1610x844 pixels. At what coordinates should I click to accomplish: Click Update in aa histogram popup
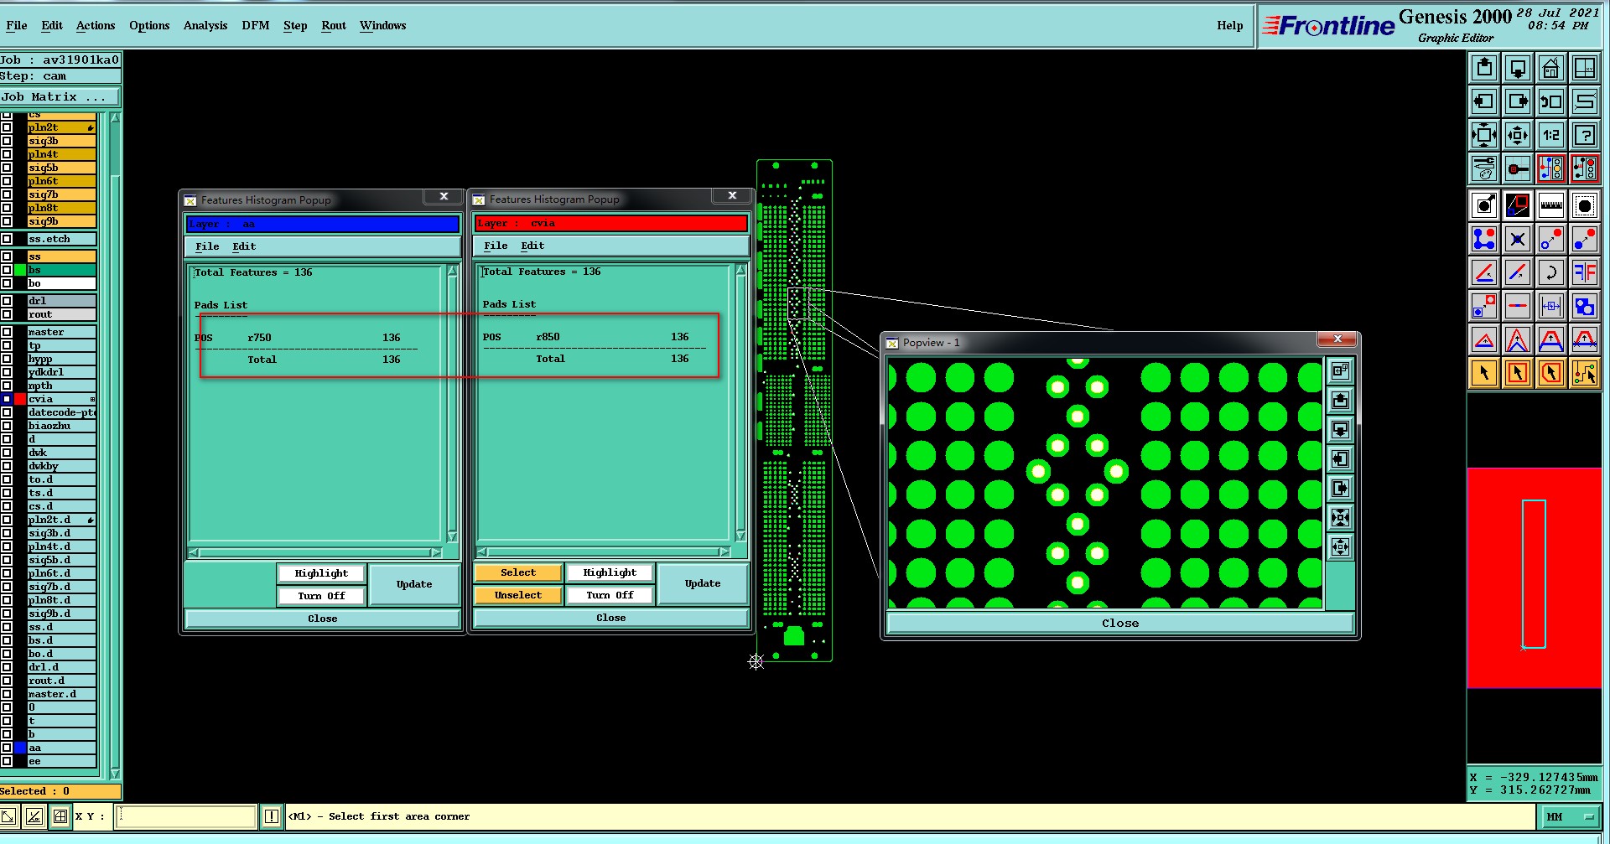(x=414, y=584)
